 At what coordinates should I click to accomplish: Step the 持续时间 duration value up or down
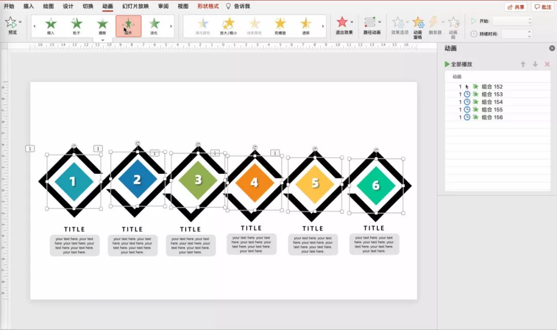tap(529, 34)
